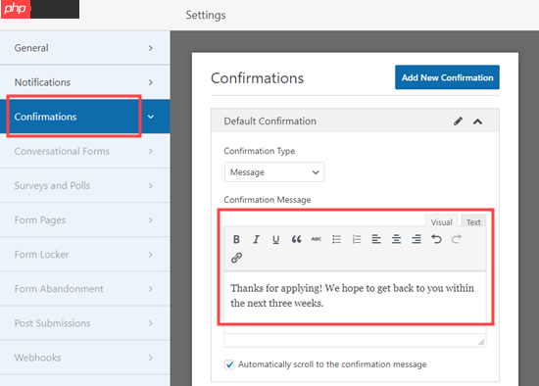This screenshot has width=539, height=386.
Task: Redo the last undone edit
Action: click(457, 239)
